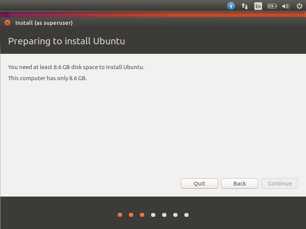
Task: Open the battery status indicator
Action: coord(272,6)
